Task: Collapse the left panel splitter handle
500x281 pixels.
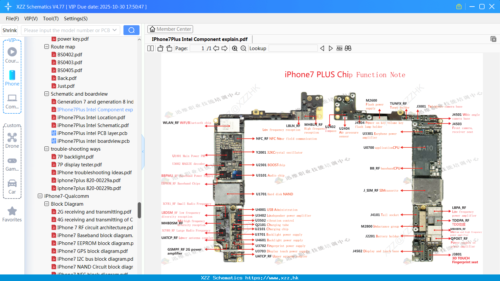Action: tap(143, 152)
